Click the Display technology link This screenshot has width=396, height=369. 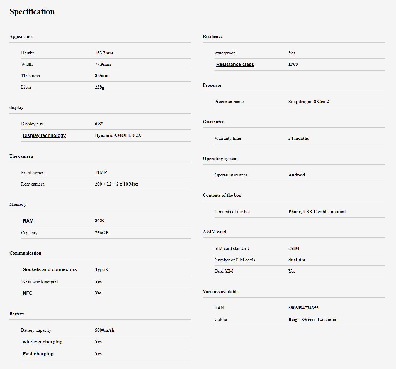(44, 135)
